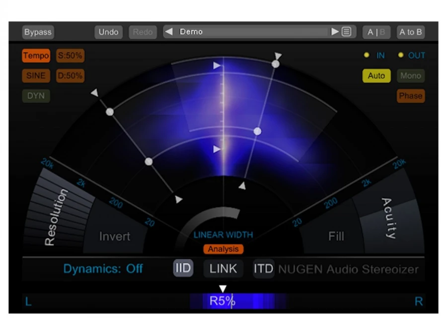This screenshot has width=447, height=335.
Task: Click the left 200 frequency label
Action: click(116, 203)
